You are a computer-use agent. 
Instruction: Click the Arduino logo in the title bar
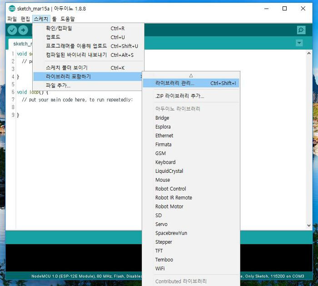pyautogui.click(x=12, y=9)
